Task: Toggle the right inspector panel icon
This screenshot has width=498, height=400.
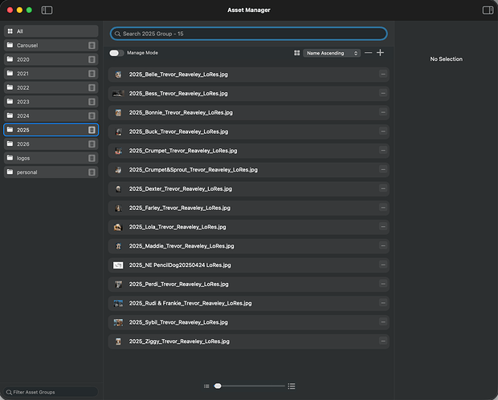Action: 488,10
